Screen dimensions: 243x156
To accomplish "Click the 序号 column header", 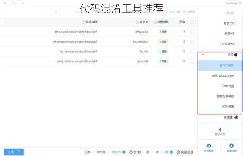I will click(182, 22).
